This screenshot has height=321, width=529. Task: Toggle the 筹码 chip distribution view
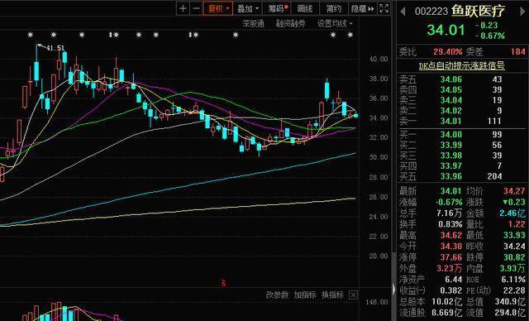pos(278,8)
